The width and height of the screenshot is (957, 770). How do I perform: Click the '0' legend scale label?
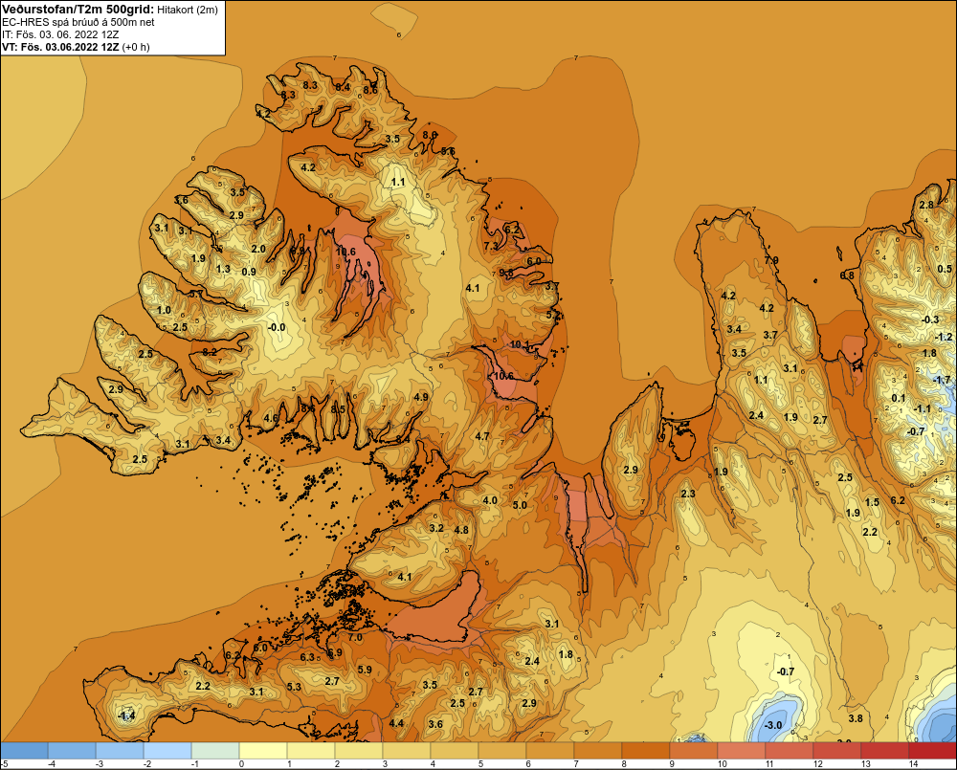pos(242,764)
